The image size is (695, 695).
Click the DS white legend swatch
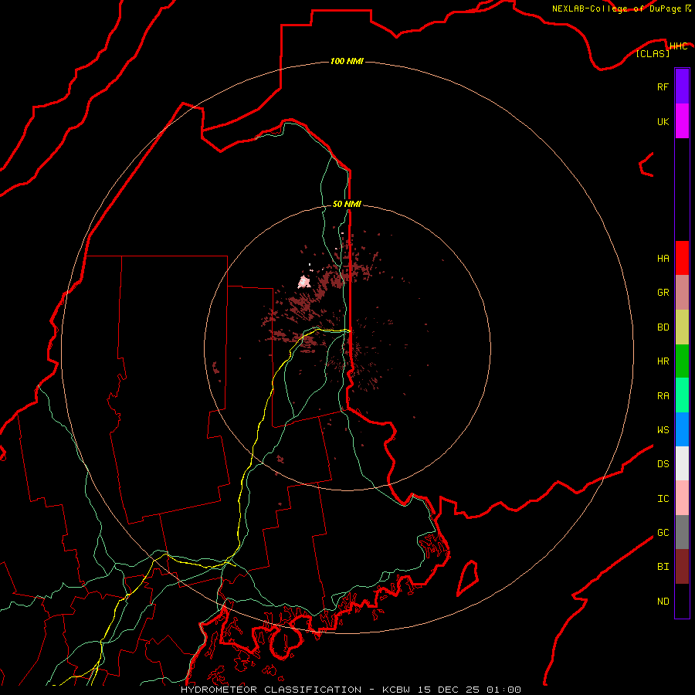[x=682, y=463]
